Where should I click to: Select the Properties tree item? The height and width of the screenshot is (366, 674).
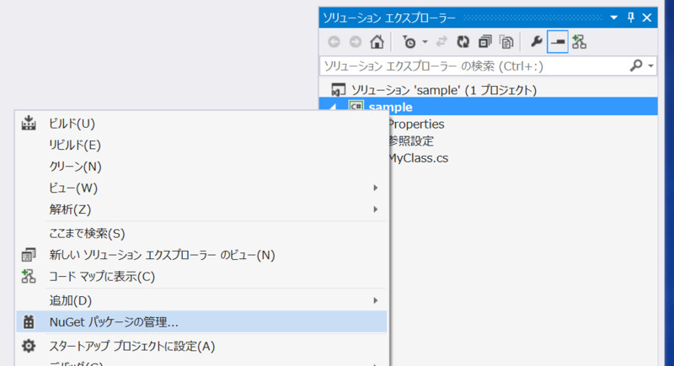pyautogui.click(x=416, y=124)
